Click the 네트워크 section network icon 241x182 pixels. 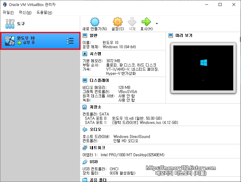tap(85, 148)
